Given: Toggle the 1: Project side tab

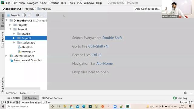Looking at the screenshot, I should (x=2, y=21).
